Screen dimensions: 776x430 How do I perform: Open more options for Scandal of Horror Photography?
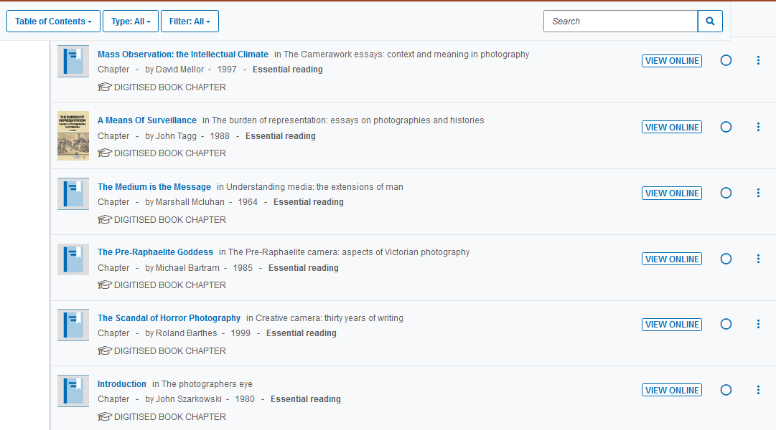pyautogui.click(x=758, y=324)
